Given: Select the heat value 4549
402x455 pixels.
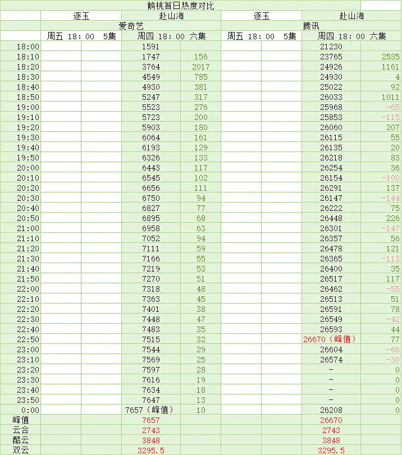Looking at the screenshot, I should point(150,77).
